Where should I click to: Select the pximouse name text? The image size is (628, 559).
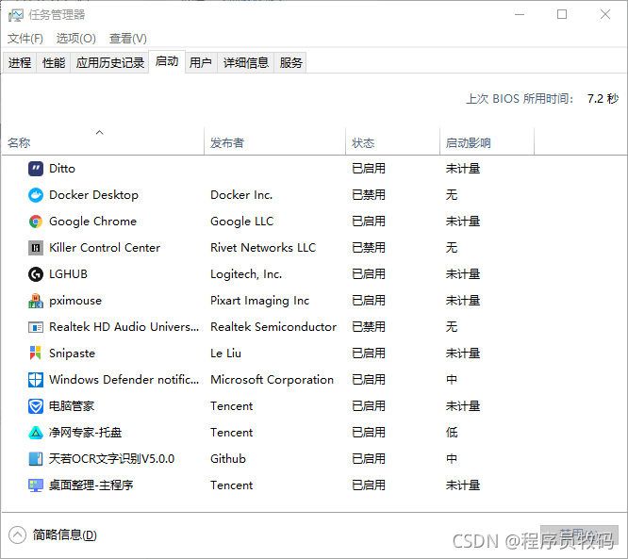75,301
